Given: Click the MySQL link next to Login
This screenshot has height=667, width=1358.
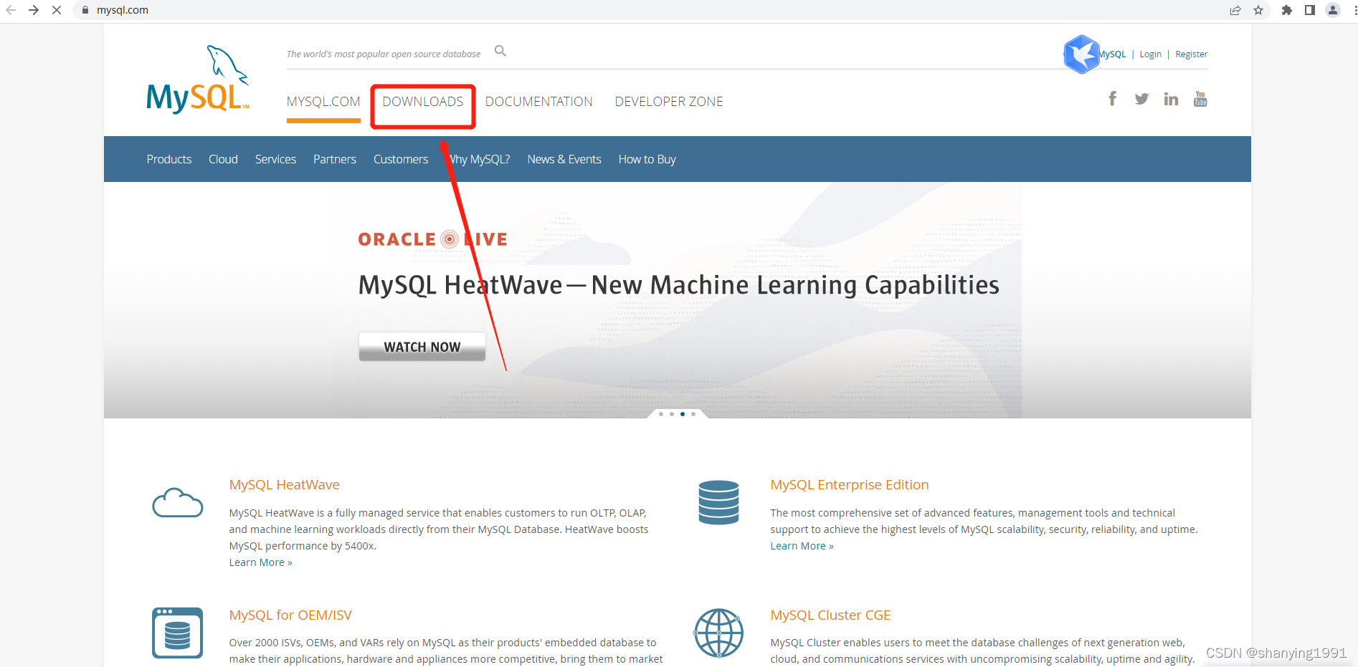Looking at the screenshot, I should click(1114, 54).
